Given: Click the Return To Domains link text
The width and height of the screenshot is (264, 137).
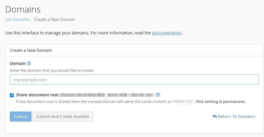Looking at the screenshot, I should pos(236,117).
